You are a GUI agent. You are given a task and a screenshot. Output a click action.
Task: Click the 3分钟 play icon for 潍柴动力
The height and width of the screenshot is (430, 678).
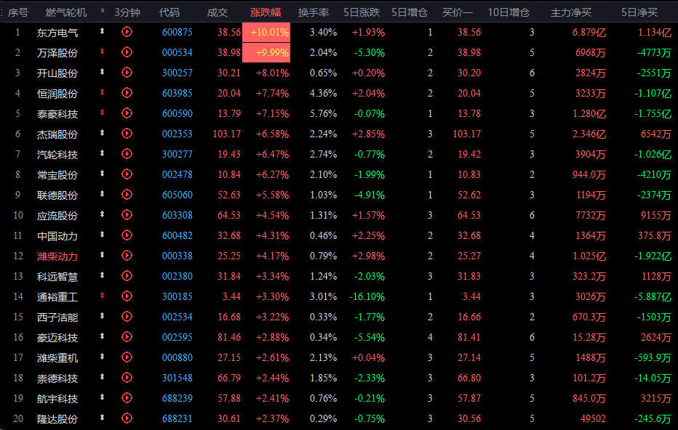pos(127,256)
